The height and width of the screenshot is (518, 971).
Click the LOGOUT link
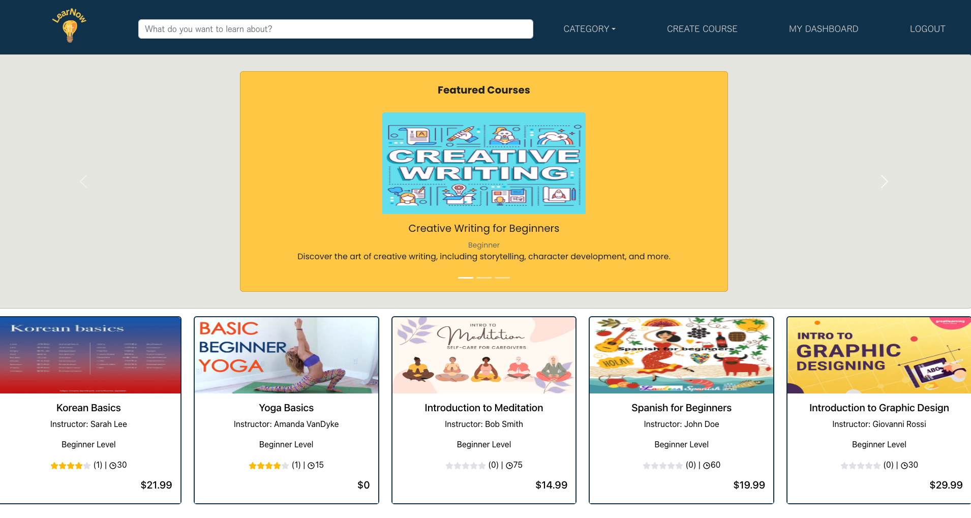click(927, 29)
